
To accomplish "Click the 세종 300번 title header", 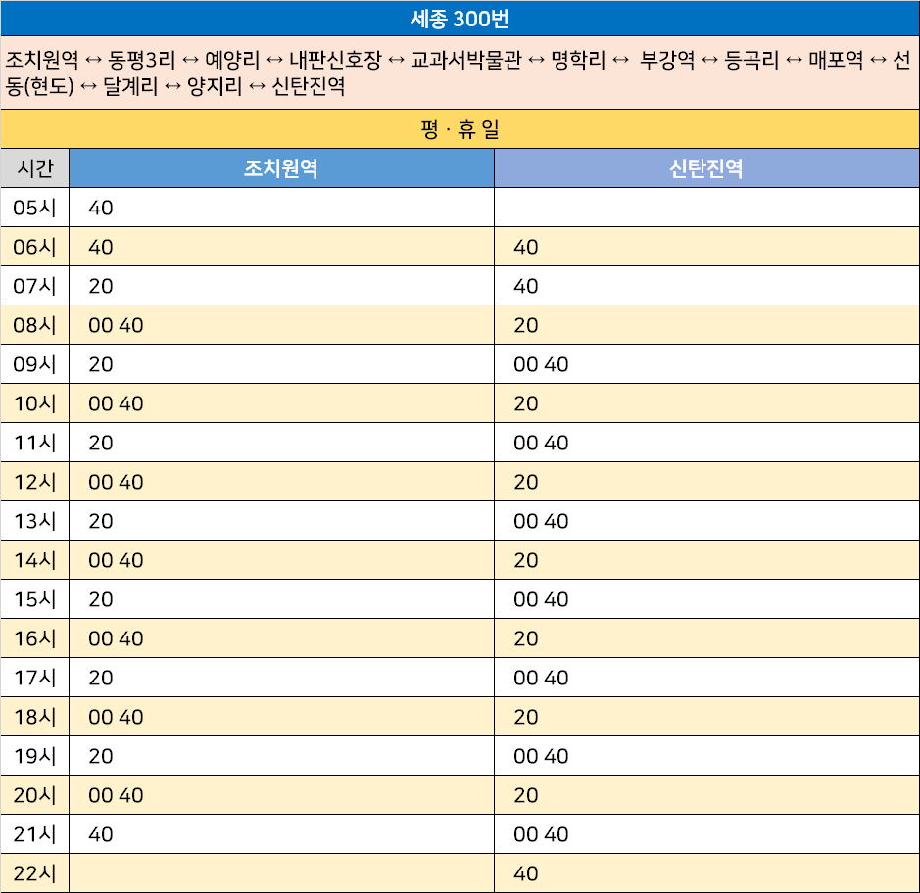I will click(x=460, y=19).
